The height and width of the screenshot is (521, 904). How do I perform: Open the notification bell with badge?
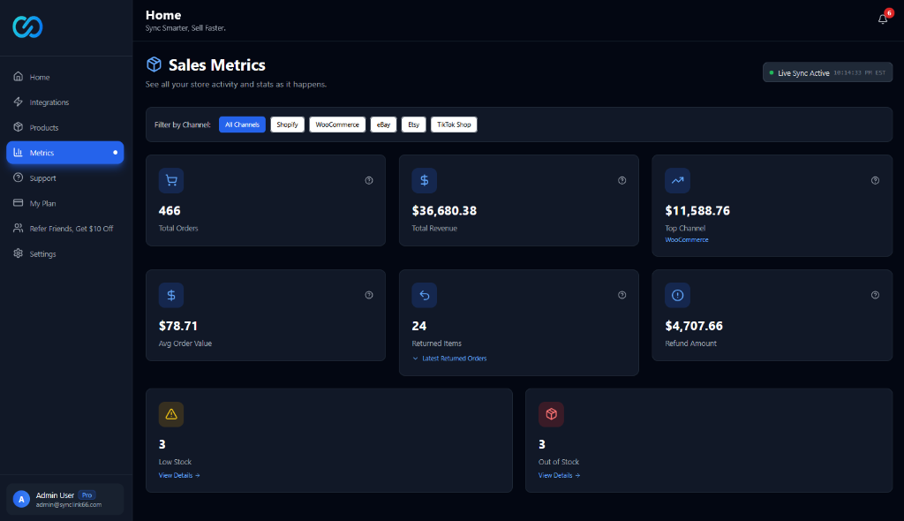point(882,18)
